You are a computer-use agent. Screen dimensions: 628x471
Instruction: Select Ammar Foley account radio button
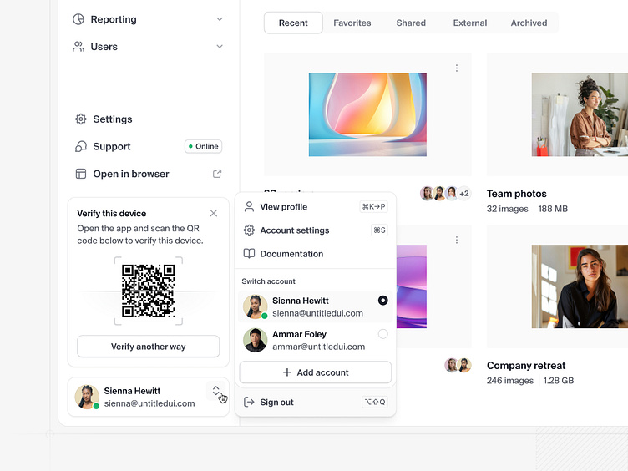click(x=382, y=334)
